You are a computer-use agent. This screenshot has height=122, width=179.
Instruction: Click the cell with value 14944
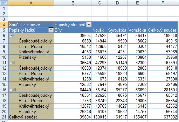pyautogui.click(x=100, y=41)
